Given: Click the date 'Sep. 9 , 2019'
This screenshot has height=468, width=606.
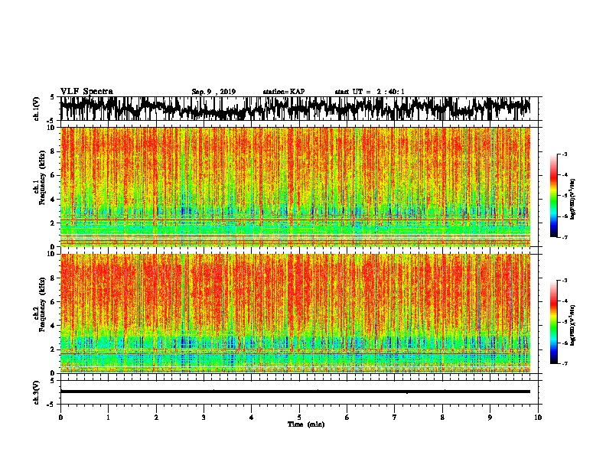Looking at the screenshot, I should coord(213,92).
